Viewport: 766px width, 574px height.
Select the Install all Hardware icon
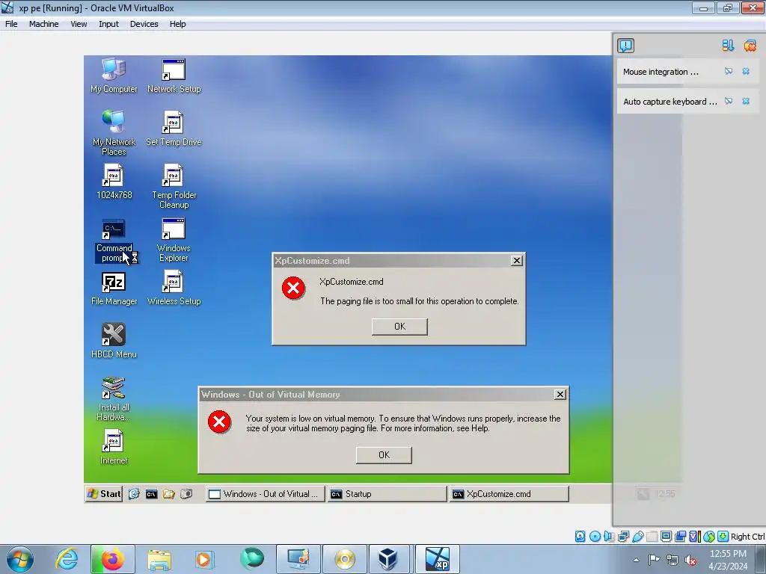[x=114, y=399]
